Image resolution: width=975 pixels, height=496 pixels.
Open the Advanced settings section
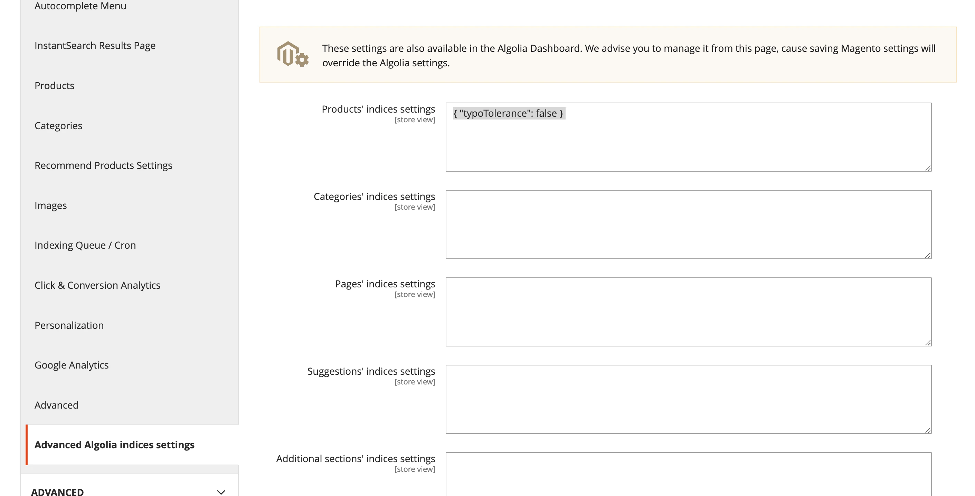[x=56, y=404]
